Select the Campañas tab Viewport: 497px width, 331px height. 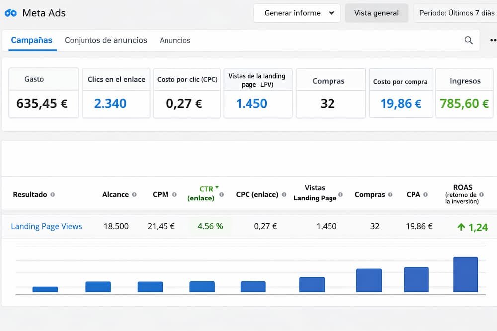coord(32,40)
